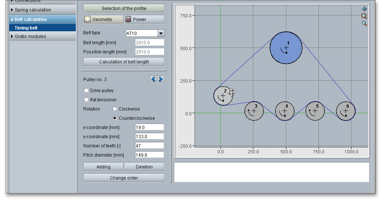Image resolution: width=381 pixels, height=199 pixels.
Task: Toggle the flat tensioner checkbox
Action: point(86,99)
